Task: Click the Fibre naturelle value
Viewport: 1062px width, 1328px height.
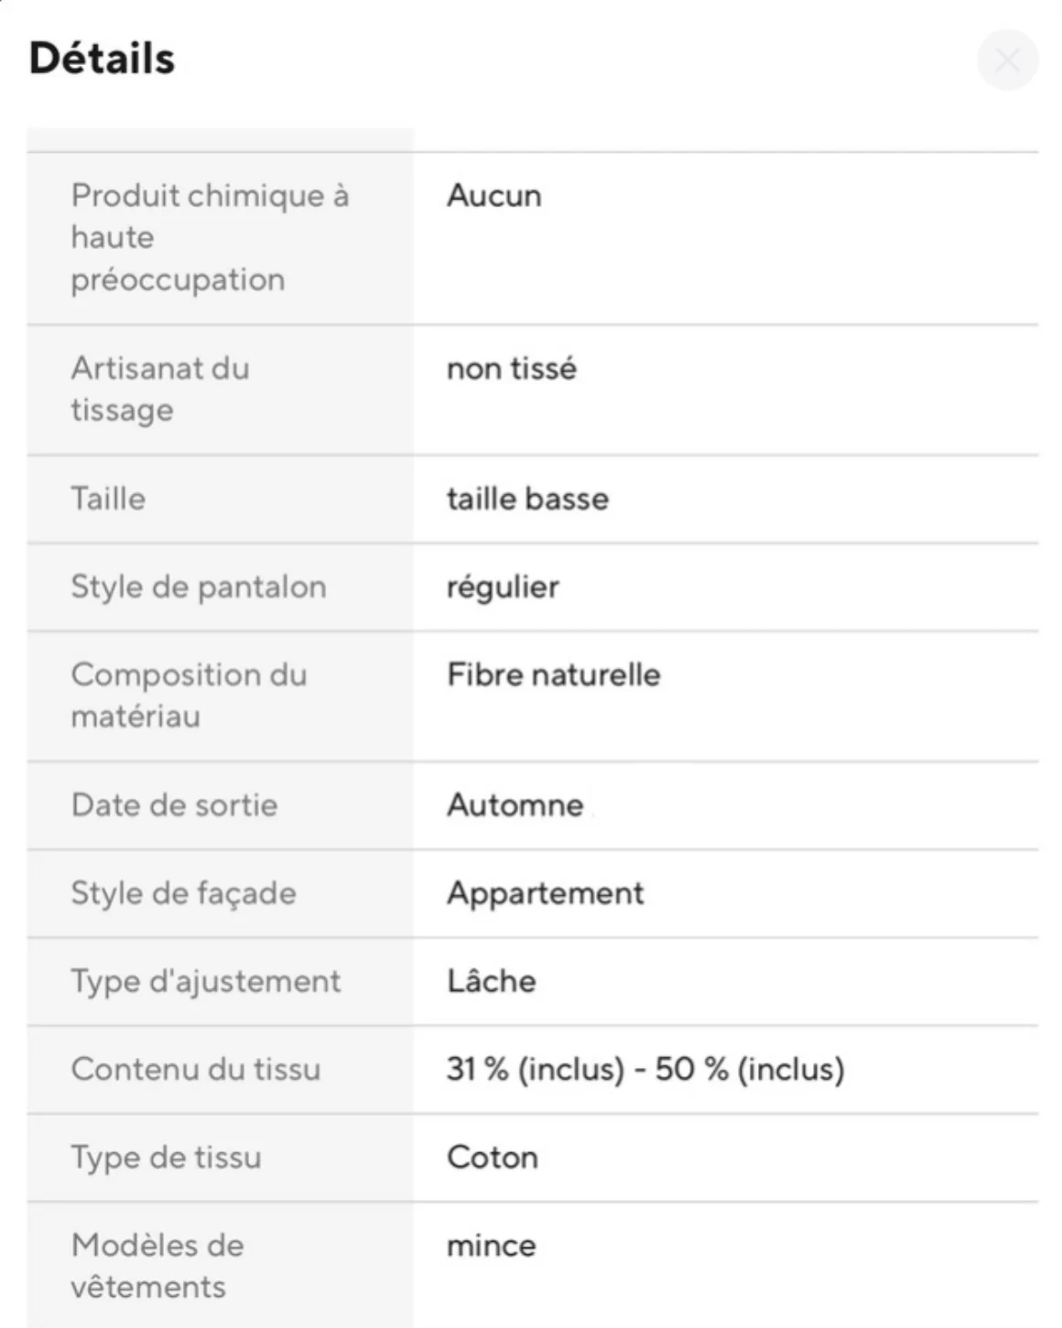Action: pyautogui.click(x=553, y=675)
